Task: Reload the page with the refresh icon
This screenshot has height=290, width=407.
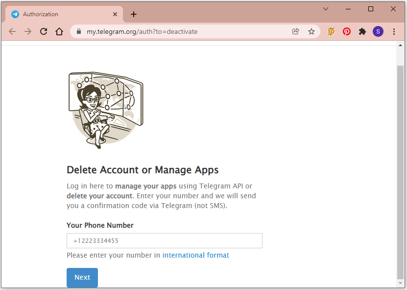Action: click(x=44, y=31)
